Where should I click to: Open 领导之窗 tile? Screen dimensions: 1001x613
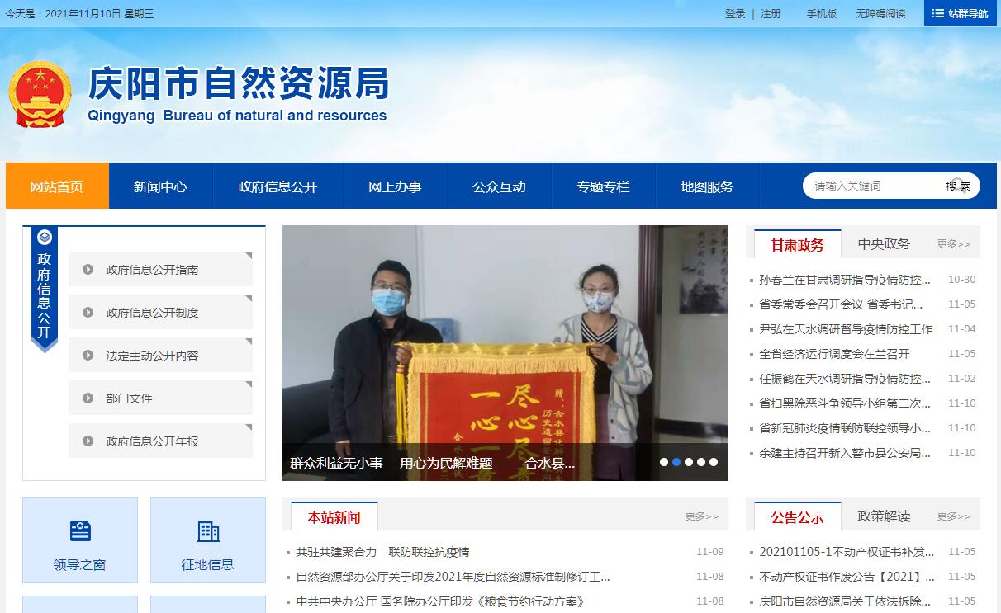(80, 540)
